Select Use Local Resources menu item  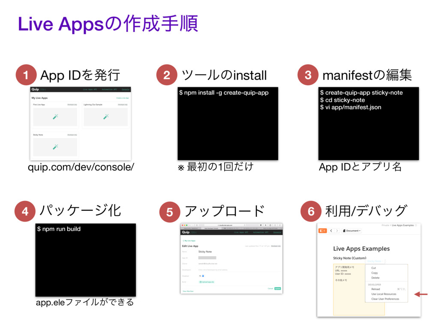click(387, 294)
